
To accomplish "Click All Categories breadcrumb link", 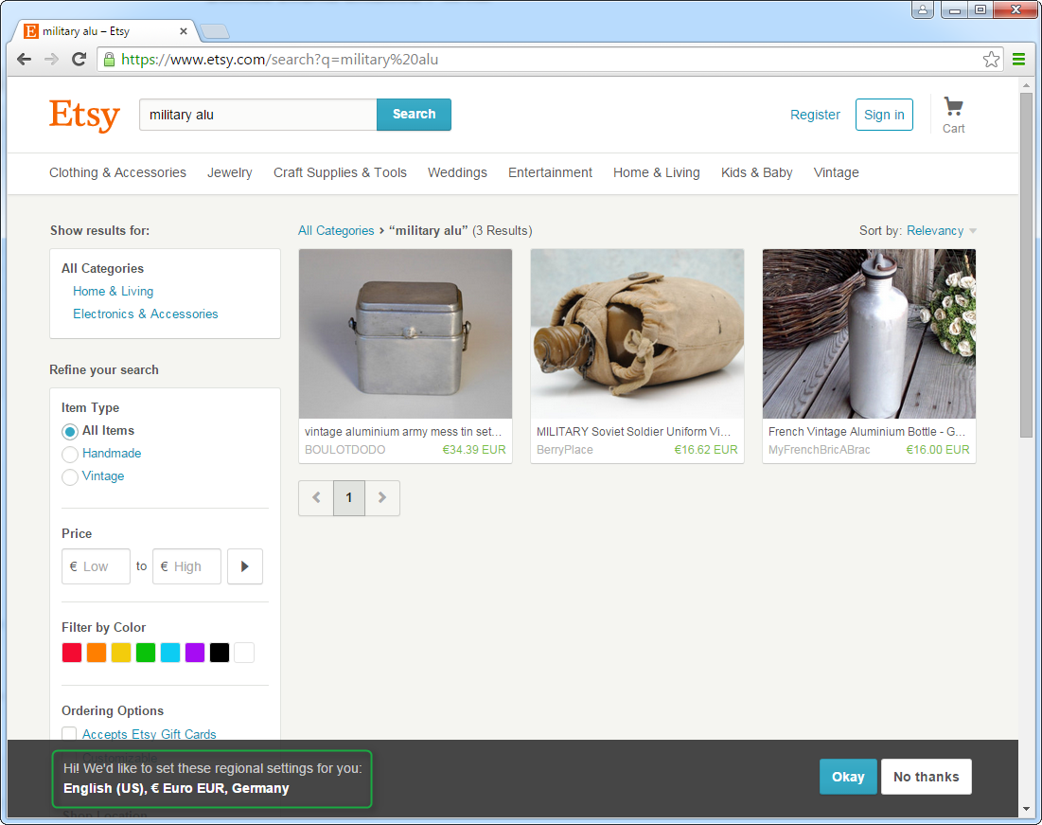I will pos(336,230).
